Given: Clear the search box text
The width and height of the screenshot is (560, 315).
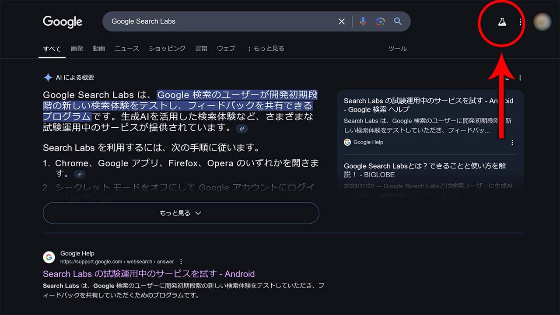Looking at the screenshot, I should 342,21.
